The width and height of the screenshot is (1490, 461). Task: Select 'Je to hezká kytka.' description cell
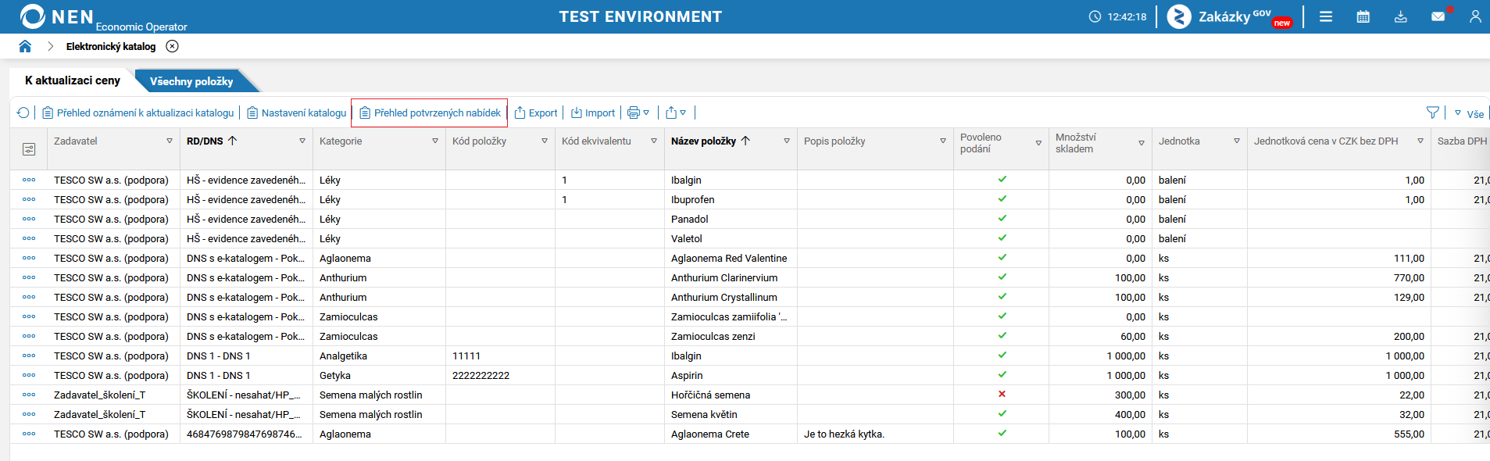click(x=875, y=434)
